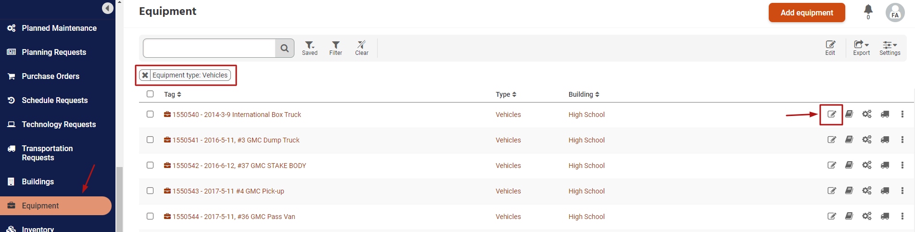Viewport: 915px width, 232px height.
Task: Open the notifications bell
Action: pos(868,10)
